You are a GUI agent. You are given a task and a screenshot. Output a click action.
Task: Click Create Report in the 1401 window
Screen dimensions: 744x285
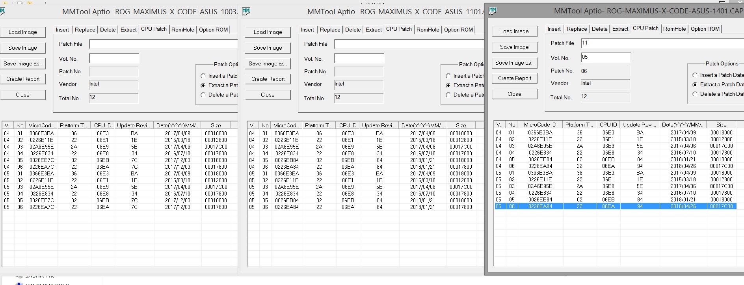tap(515, 78)
